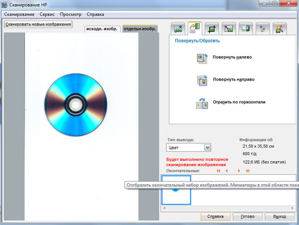
Task: Open the Rotate/Flip tool tab
Action: 195,28
